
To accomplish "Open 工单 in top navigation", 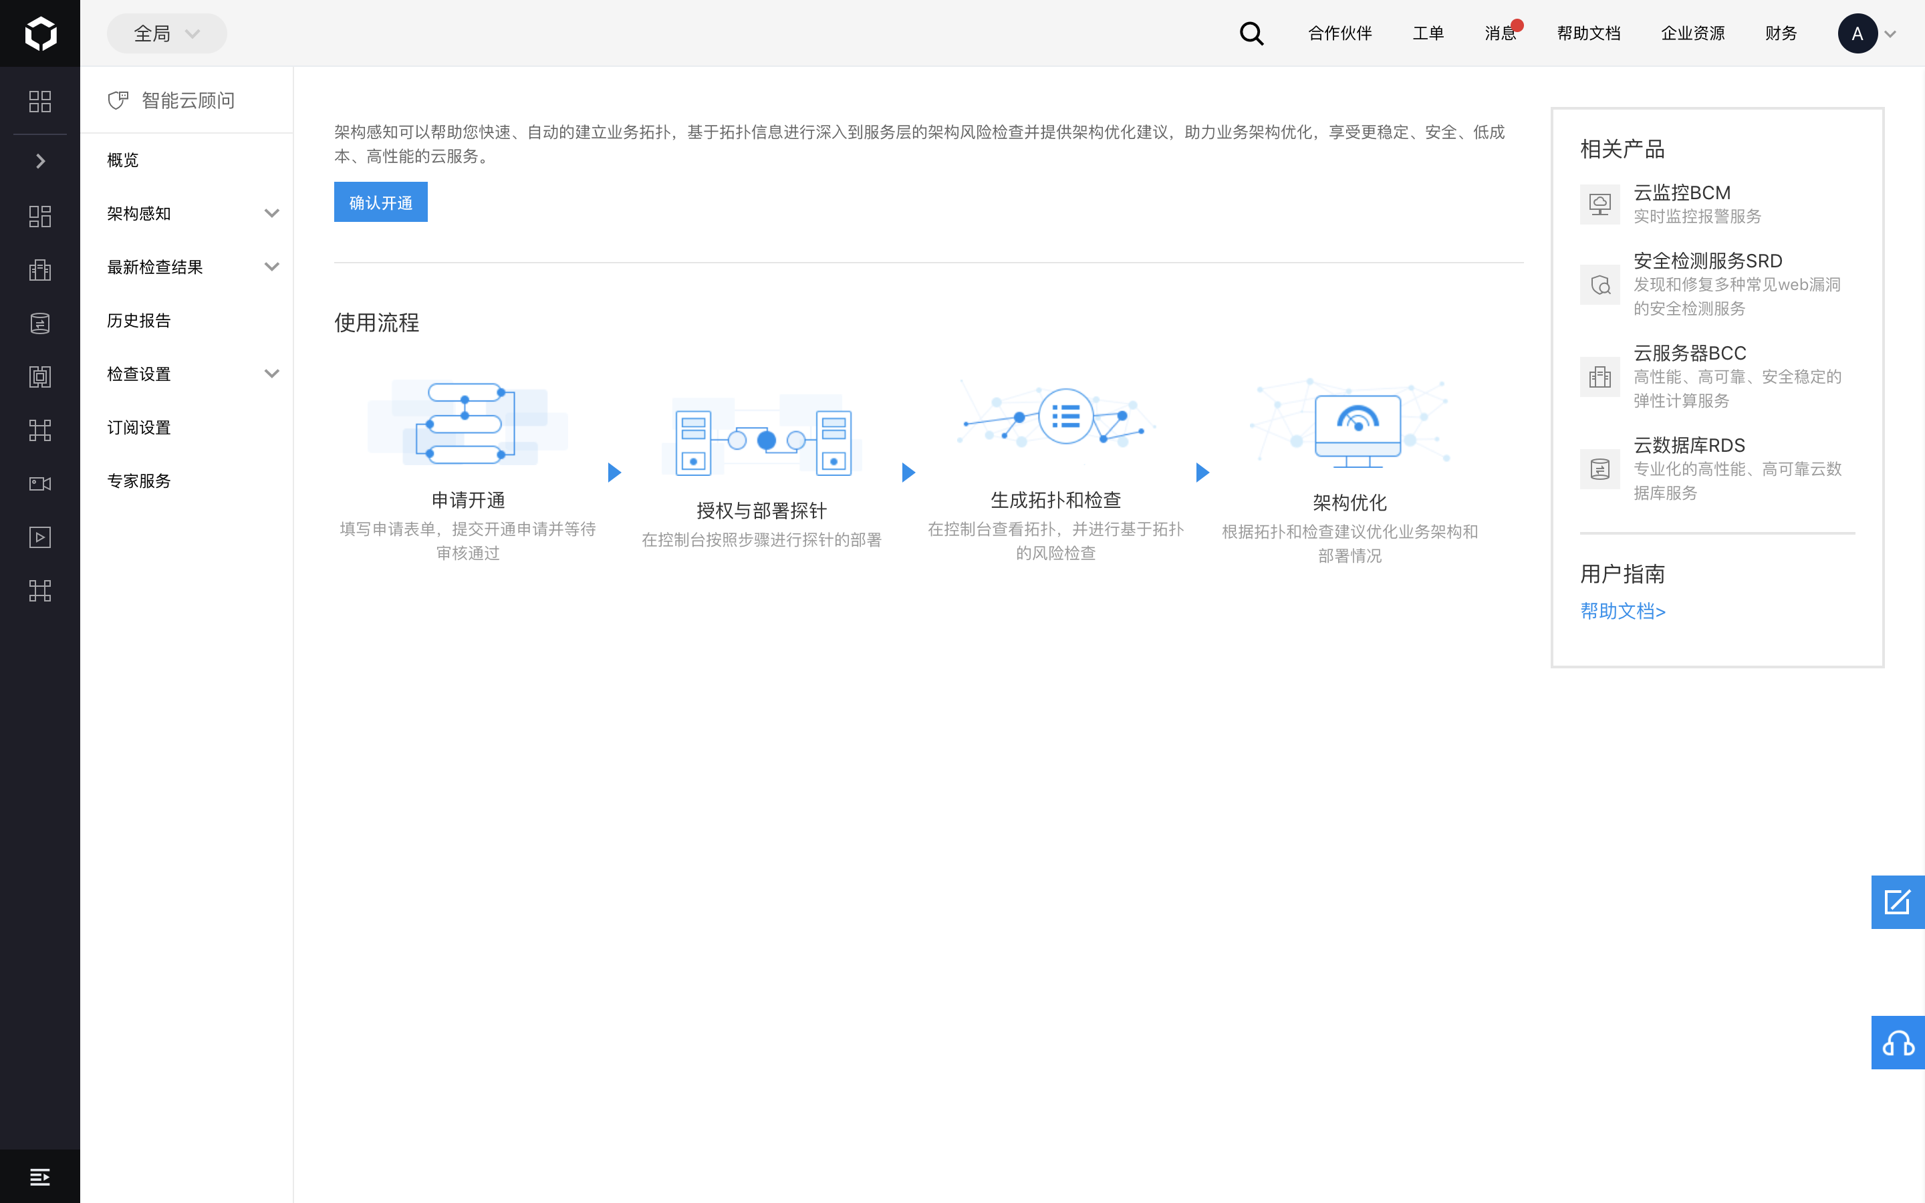I will point(1428,33).
